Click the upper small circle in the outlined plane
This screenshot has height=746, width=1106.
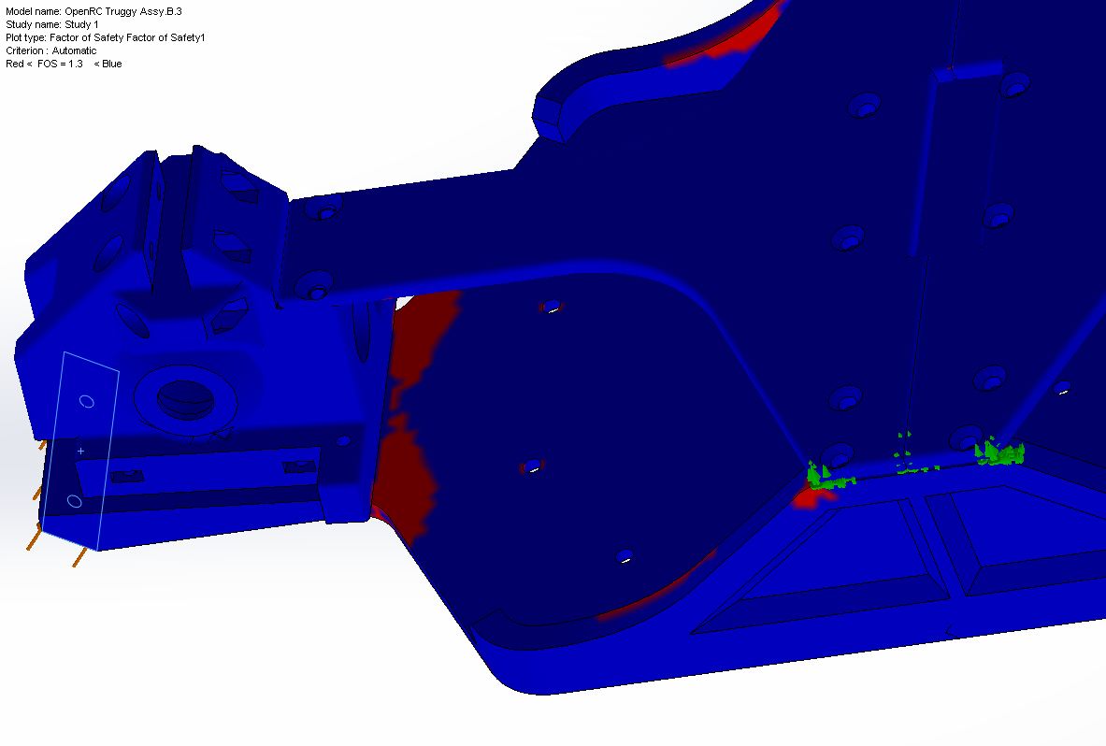(85, 401)
